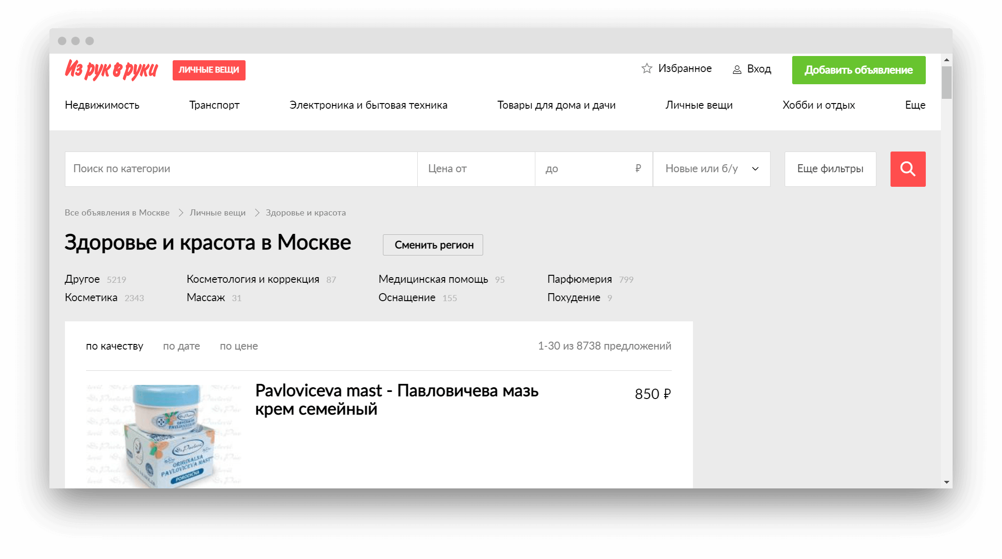Click the Favorites star icon
The width and height of the screenshot is (1002, 559).
(647, 69)
